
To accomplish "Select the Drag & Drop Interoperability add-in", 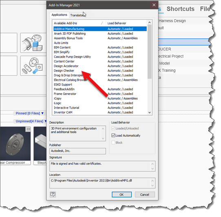I will click(100, 75).
